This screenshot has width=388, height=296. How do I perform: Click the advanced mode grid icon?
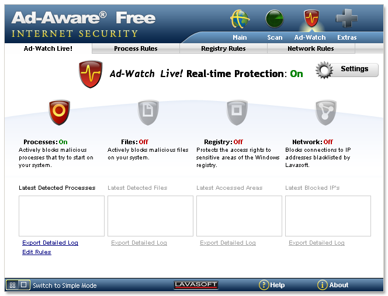13,285
